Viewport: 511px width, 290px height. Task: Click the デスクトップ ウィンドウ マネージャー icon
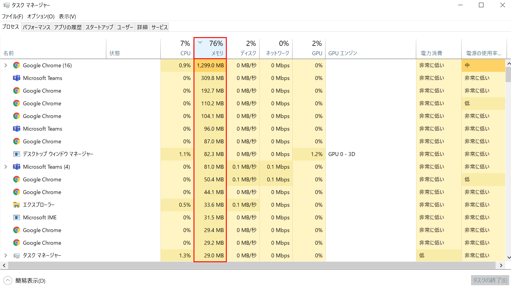17,154
